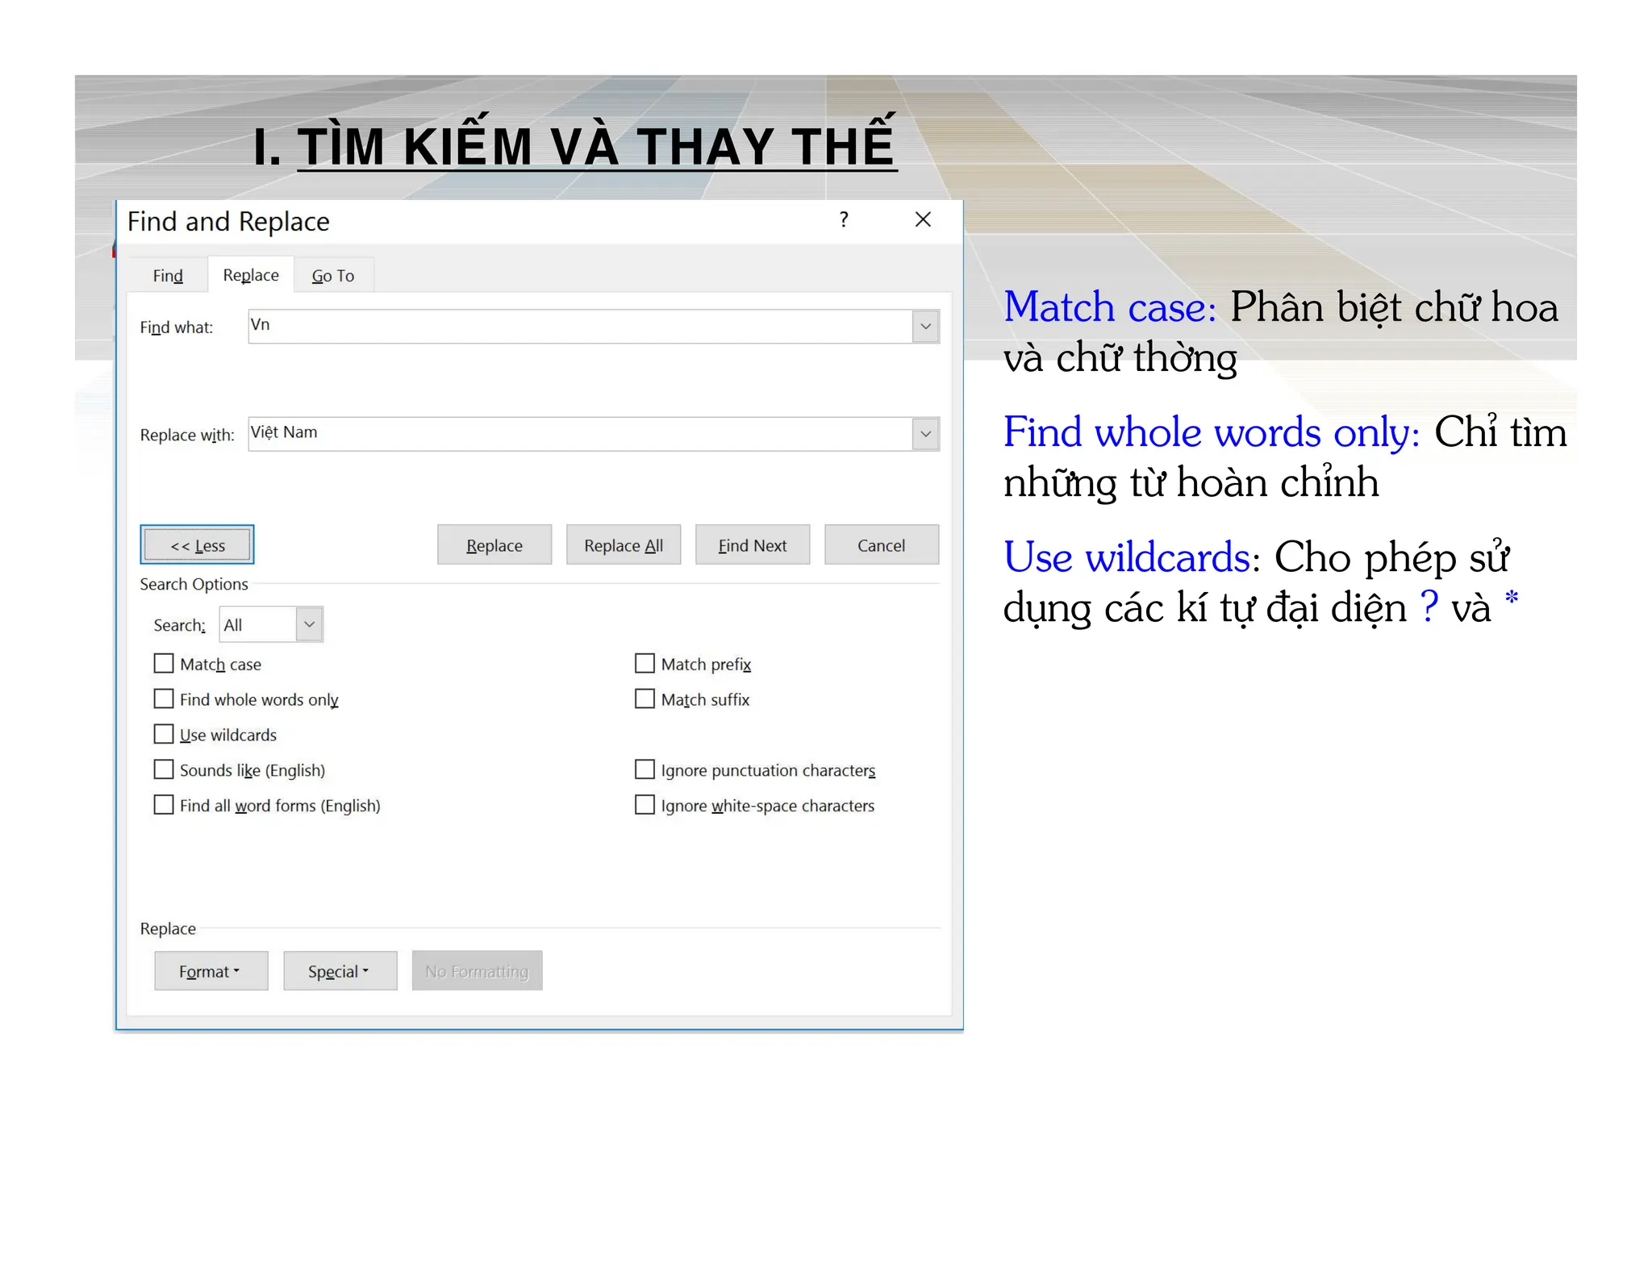The width and height of the screenshot is (1652, 1276).
Task: Toggle Match prefix checkbox
Action: tap(645, 664)
